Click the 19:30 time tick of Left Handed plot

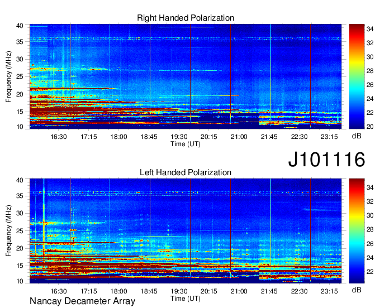click(179, 291)
